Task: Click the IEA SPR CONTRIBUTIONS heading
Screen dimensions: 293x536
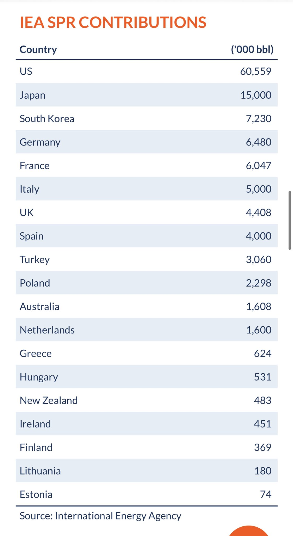Action: point(113,23)
